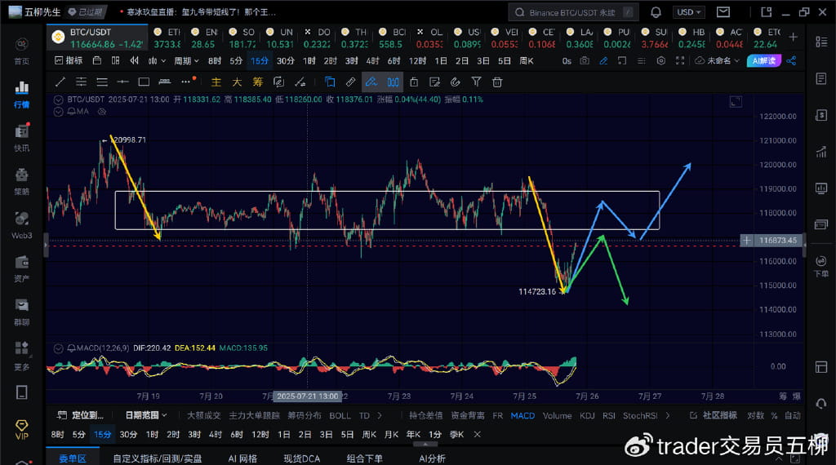Select the 1日 period in top toolbar
This screenshot has height=465, width=836.
click(x=441, y=60)
